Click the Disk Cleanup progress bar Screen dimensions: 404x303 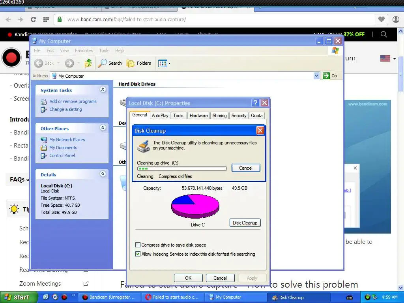pyautogui.click(x=182, y=169)
